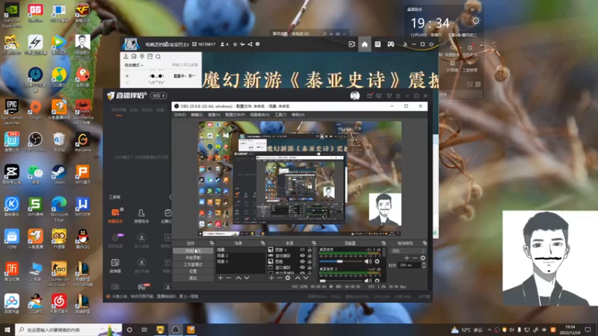Click the Start Streaming button in OBS
The height and width of the screenshot is (336, 598).
[x=193, y=251]
